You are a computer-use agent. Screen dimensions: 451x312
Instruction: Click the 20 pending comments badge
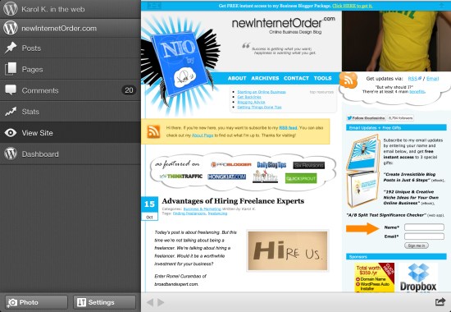(x=129, y=90)
